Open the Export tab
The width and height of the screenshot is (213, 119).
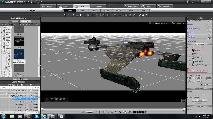point(165,6)
